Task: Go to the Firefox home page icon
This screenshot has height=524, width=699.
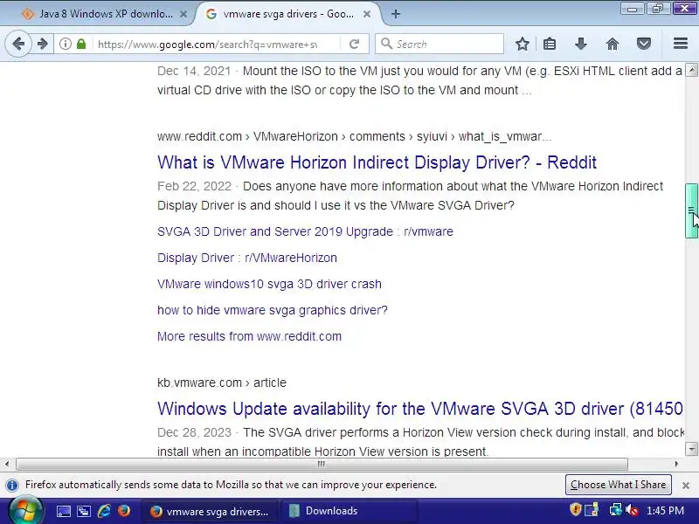Action: (612, 44)
